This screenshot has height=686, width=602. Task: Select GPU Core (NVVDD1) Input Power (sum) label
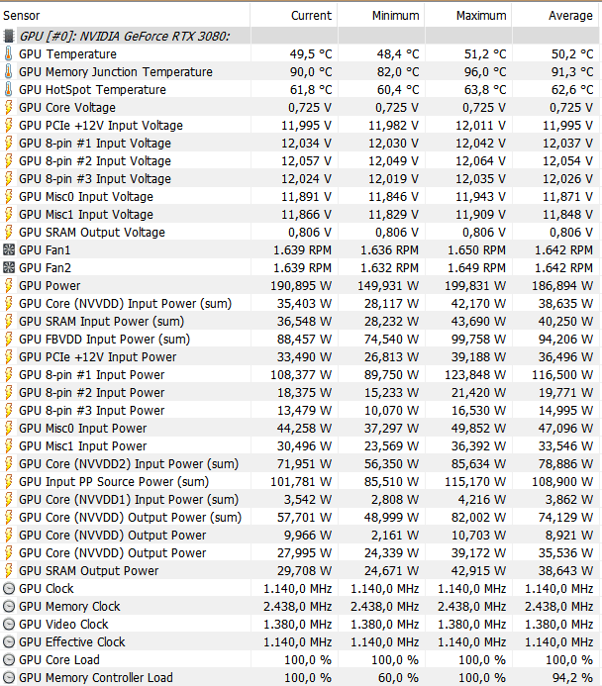pos(129,500)
